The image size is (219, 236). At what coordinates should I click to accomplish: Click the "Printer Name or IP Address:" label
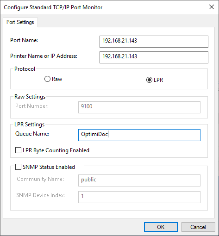[x=44, y=56]
